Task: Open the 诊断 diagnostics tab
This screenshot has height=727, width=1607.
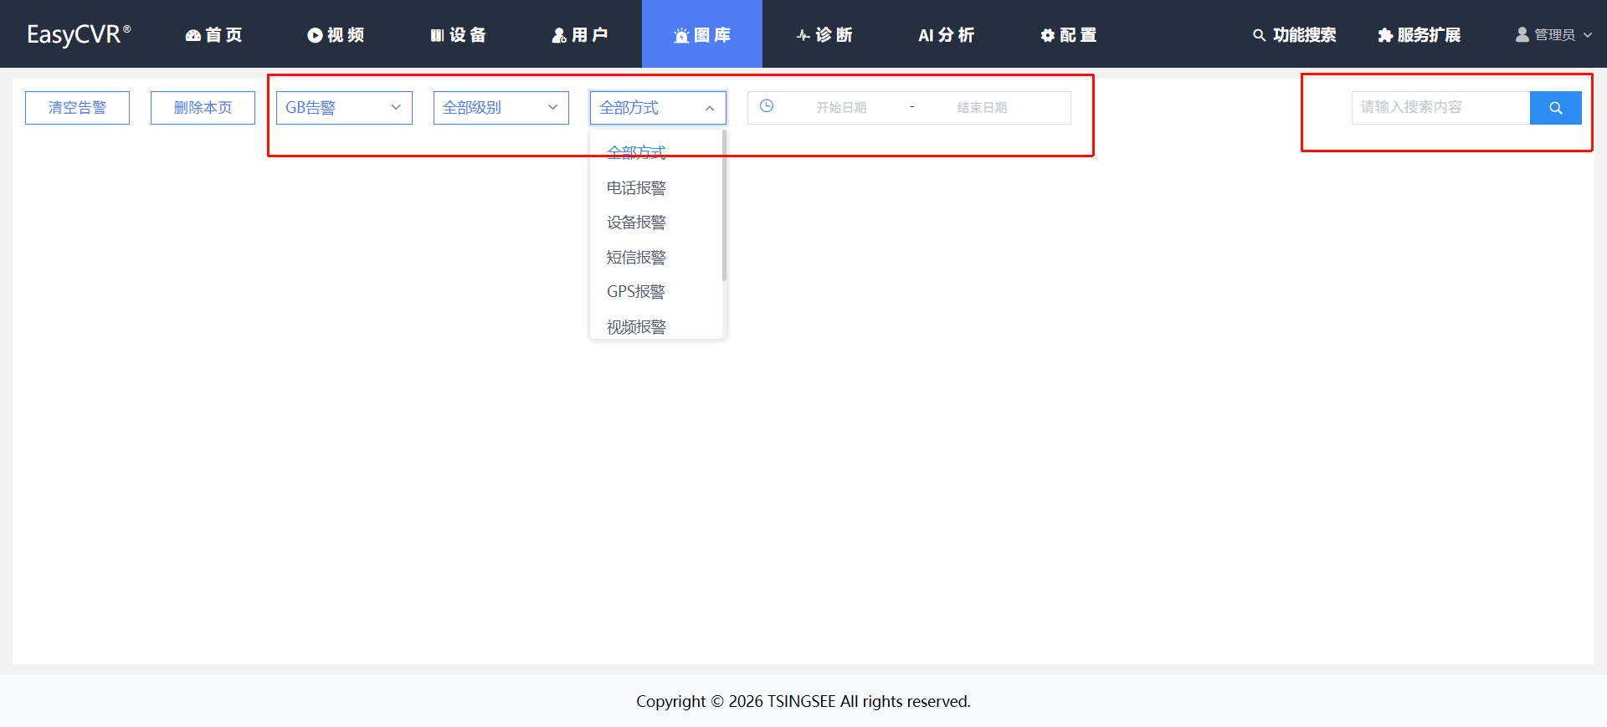Action: [824, 34]
